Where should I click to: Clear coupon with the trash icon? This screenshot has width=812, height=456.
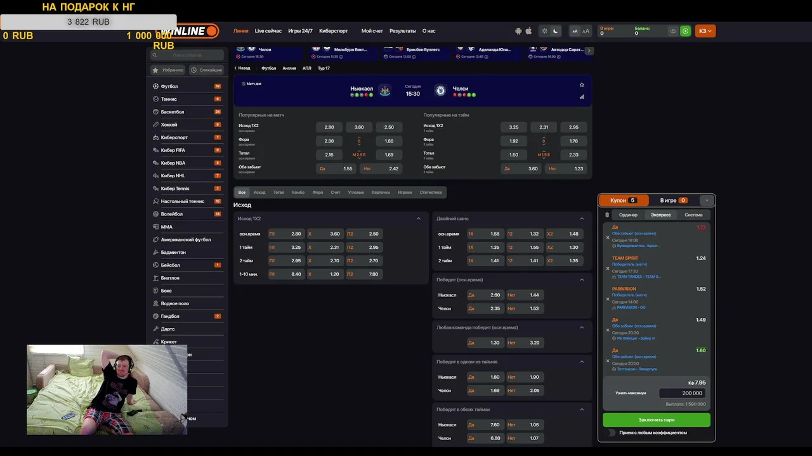click(x=607, y=215)
